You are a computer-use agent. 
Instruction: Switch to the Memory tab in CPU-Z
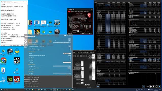pyautogui.click(x=76, y=12)
